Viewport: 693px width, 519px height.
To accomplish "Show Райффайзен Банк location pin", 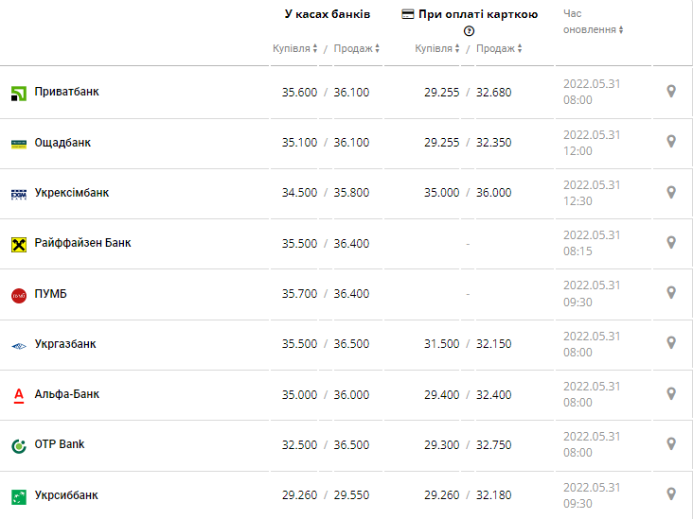I will pyautogui.click(x=671, y=242).
